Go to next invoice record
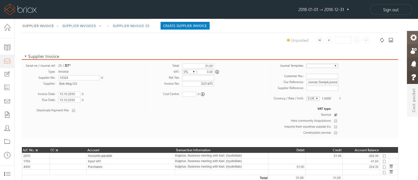The image size is (418, 180). point(357,40)
